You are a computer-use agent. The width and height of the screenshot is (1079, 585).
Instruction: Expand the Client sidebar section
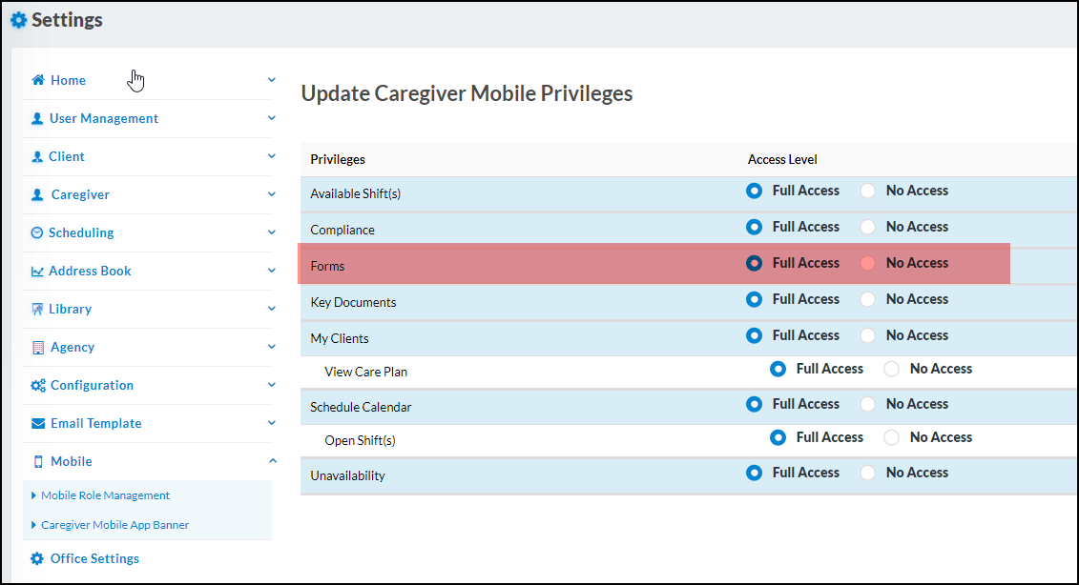(x=272, y=156)
